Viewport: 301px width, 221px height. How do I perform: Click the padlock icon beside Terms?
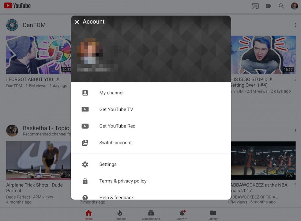pyautogui.click(x=85, y=181)
